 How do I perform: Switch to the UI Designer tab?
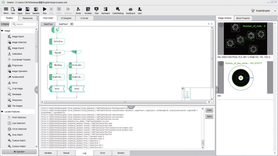(66, 18)
